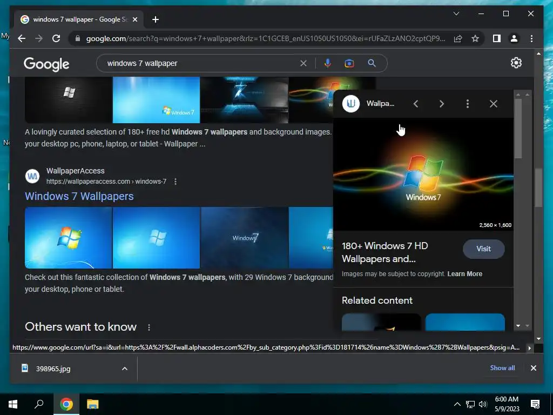Expand tab search chevron in title bar
Image resolution: width=553 pixels, height=415 pixels.
[456, 14]
